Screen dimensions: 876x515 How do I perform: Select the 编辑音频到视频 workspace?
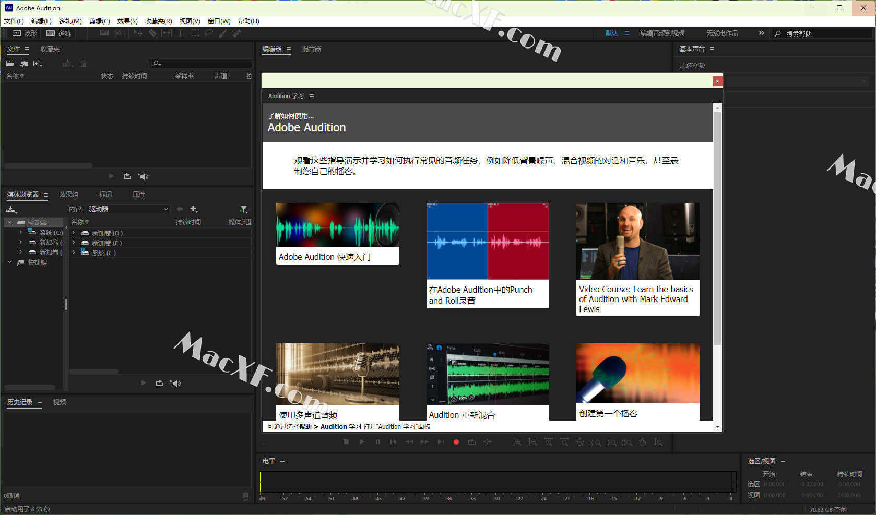tap(662, 33)
